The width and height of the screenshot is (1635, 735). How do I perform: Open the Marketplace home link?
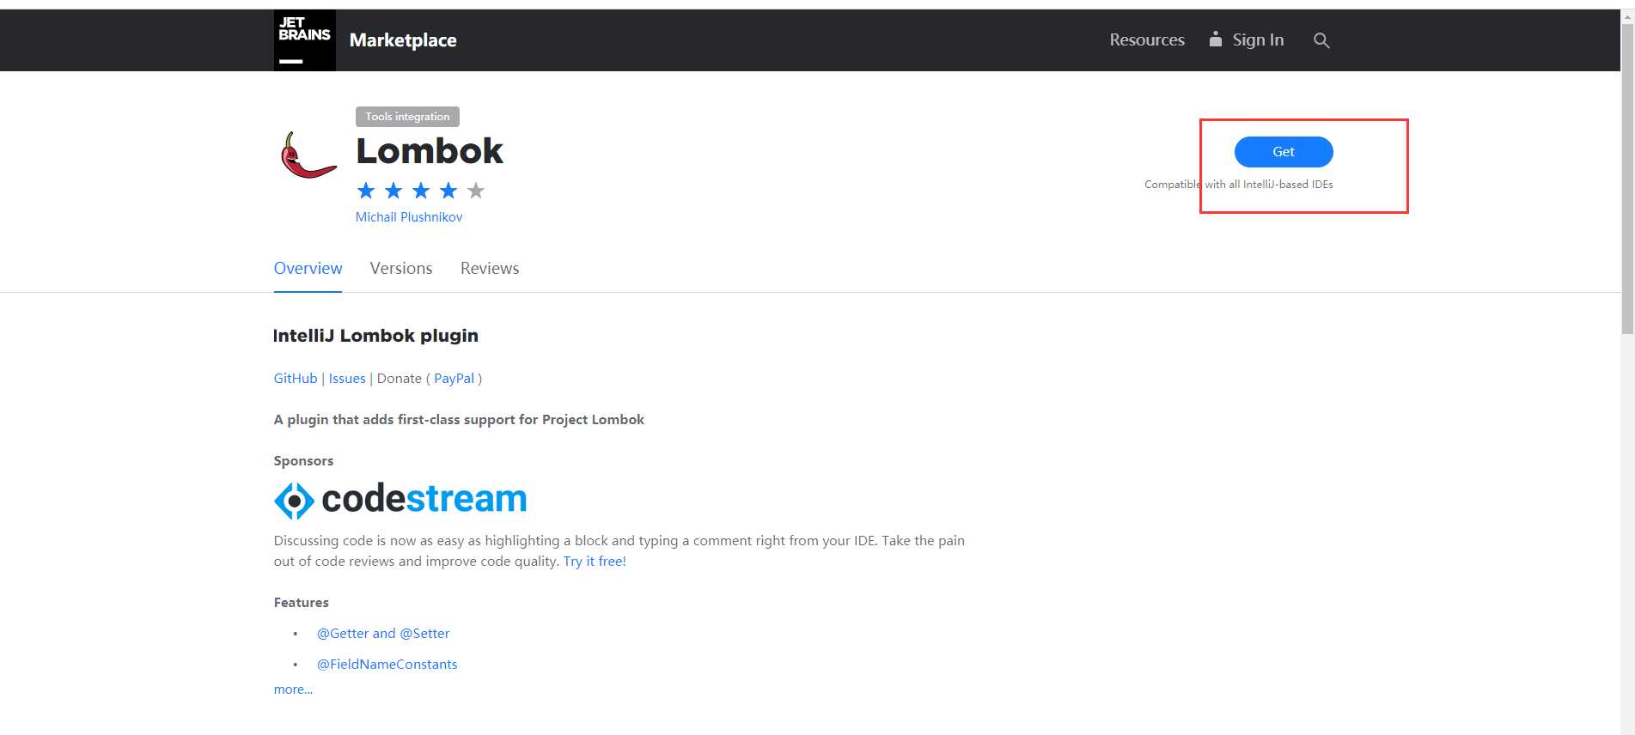(x=403, y=40)
